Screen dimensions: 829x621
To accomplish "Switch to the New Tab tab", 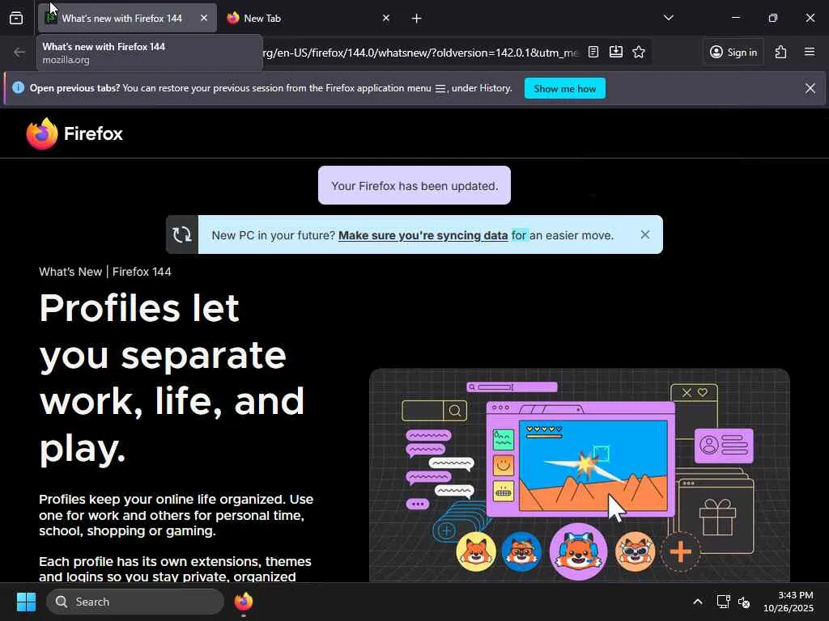I will click(x=309, y=18).
